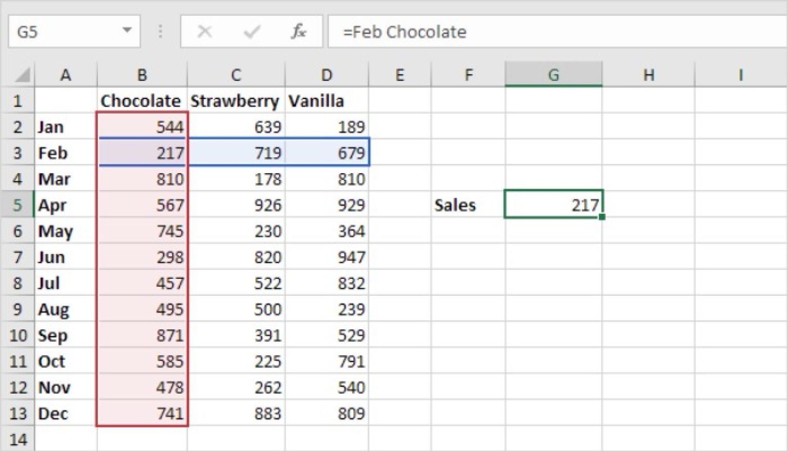Image resolution: width=788 pixels, height=452 pixels.
Task: Click the Chocolate column heading cell
Action: 142,101
